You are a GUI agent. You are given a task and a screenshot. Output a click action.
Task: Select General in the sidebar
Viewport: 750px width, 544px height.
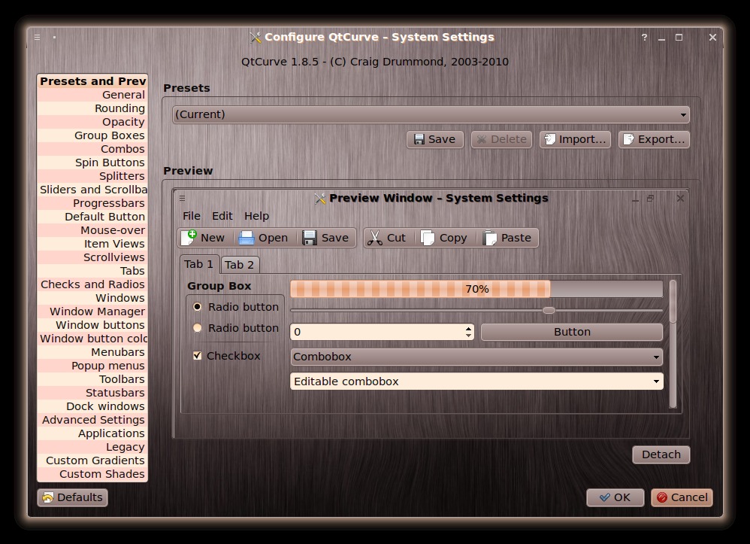pyautogui.click(x=92, y=95)
